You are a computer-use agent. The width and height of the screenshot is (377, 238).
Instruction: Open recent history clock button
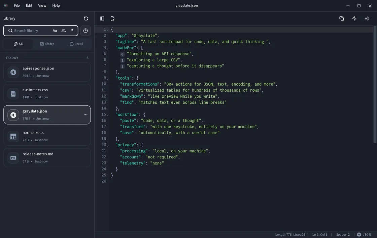[85, 31]
